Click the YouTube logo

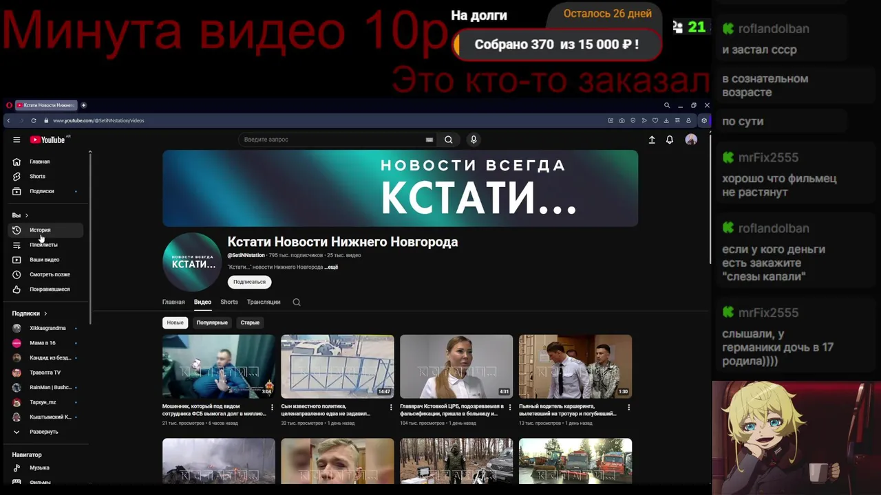coord(47,140)
